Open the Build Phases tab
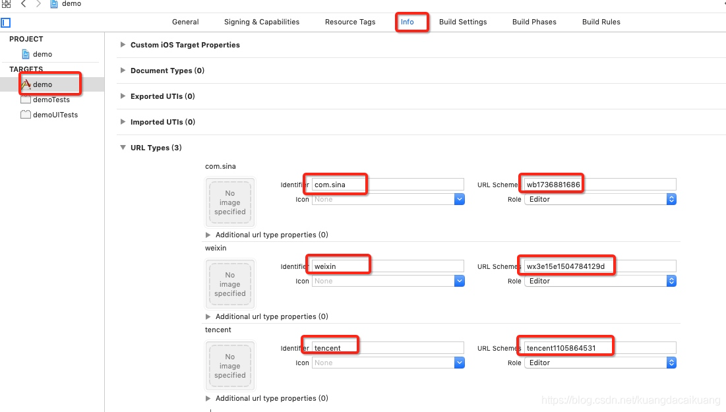The image size is (726, 412). [x=534, y=22]
